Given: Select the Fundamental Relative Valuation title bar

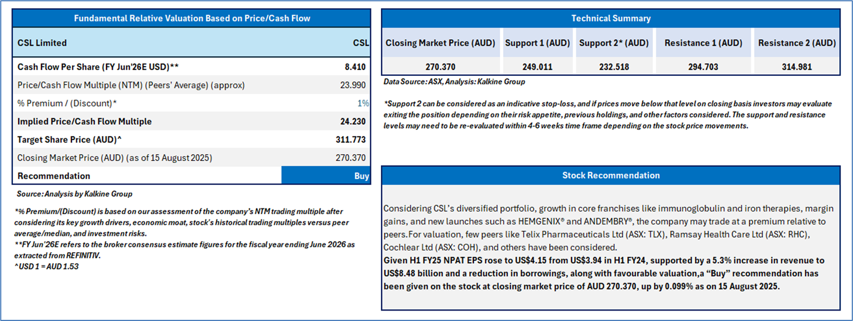Looking at the screenshot, I should coord(192,18).
